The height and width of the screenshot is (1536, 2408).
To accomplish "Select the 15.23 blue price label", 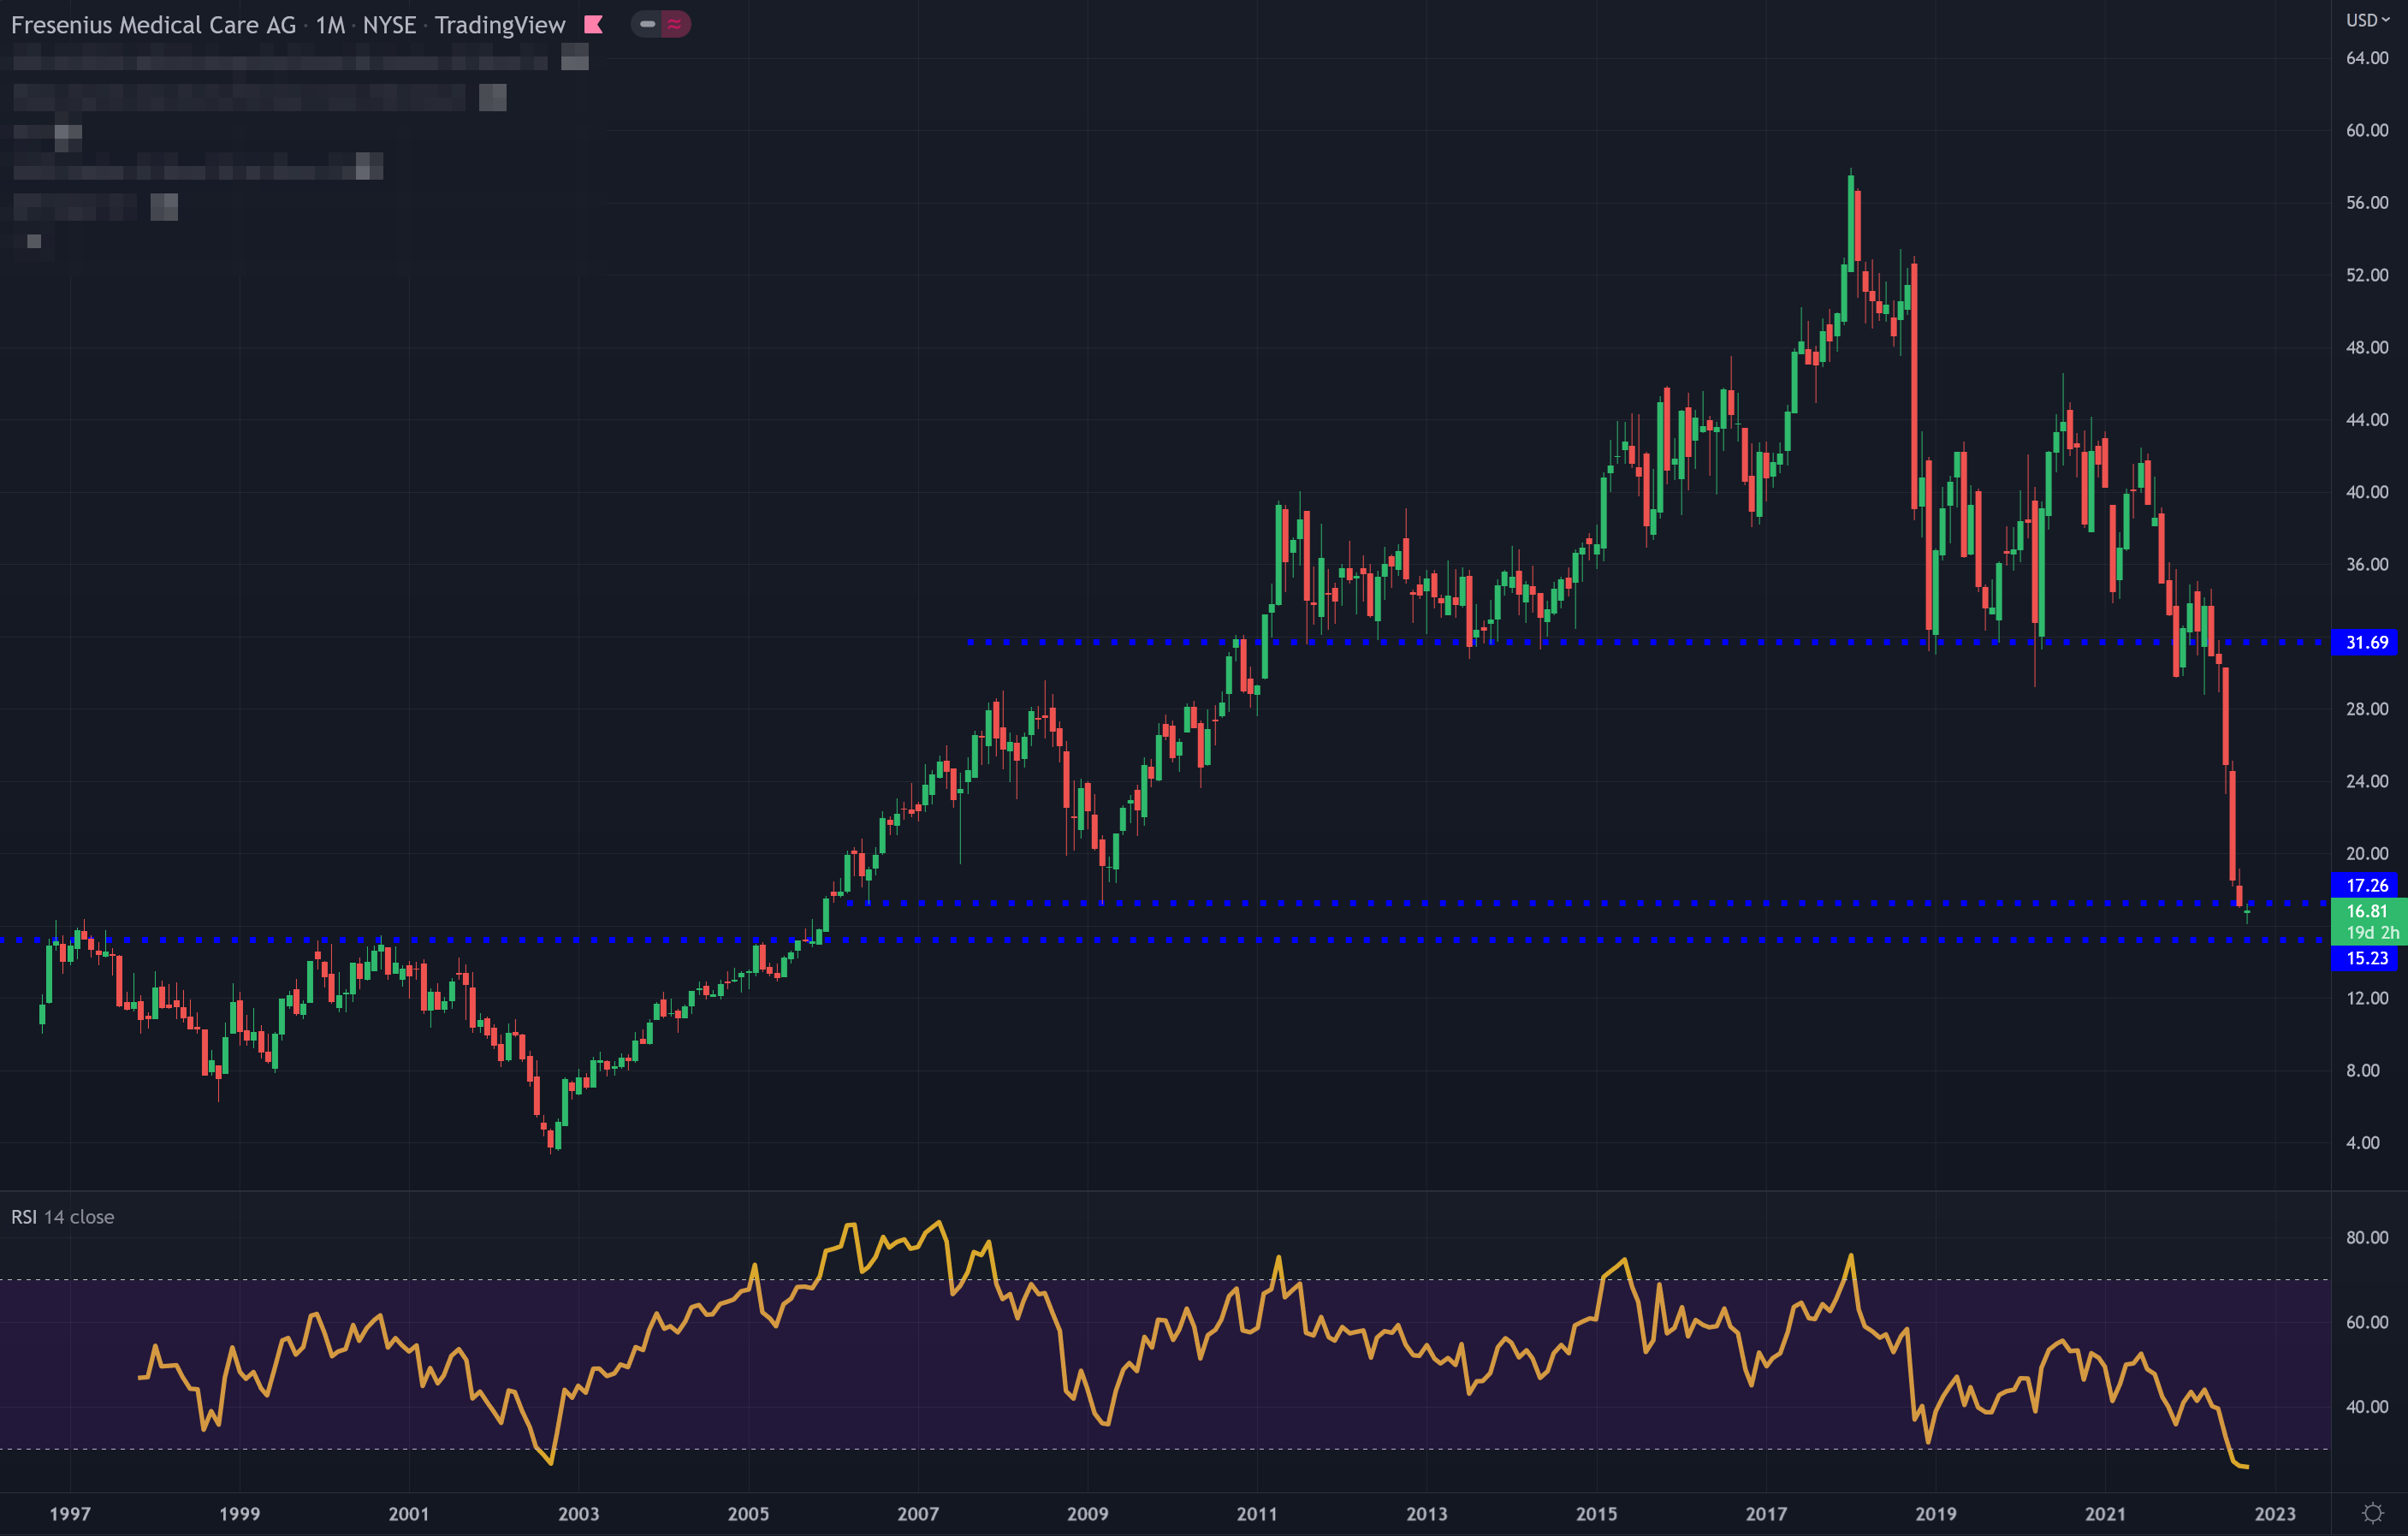I will click(x=2366, y=958).
